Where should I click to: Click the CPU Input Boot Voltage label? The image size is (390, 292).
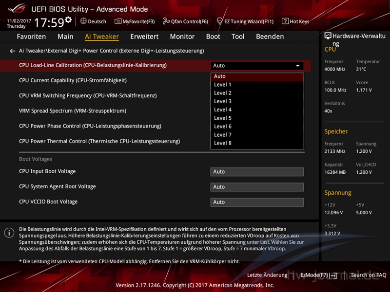(47, 171)
